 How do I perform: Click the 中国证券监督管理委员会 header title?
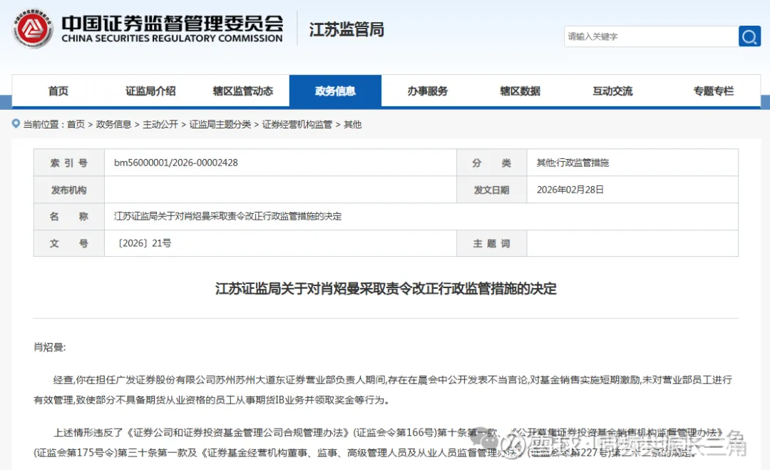(173, 23)
